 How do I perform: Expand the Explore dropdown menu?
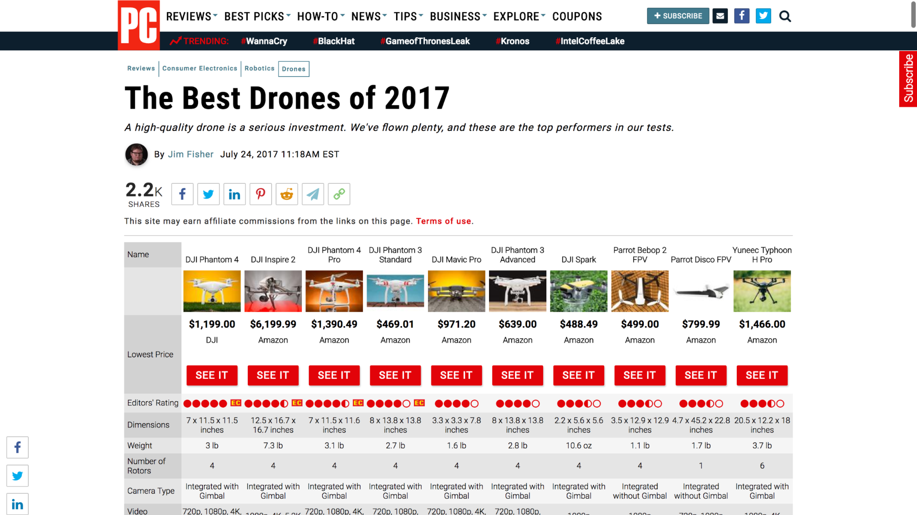pos(519,16)
